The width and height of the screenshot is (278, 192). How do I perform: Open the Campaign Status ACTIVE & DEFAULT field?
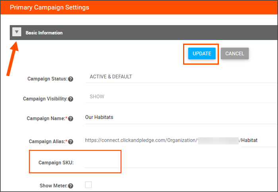pyautogui.click(x=179, y=77)
